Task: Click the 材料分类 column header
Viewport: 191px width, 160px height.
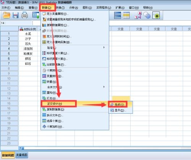Action: (x=28, y=29)
